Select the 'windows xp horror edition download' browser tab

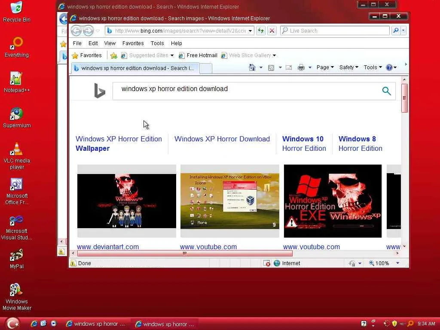pyautogui.click(x=135, y=68)
